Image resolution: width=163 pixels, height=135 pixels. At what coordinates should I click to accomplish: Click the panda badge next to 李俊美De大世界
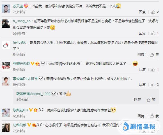(x=41, y=78)
